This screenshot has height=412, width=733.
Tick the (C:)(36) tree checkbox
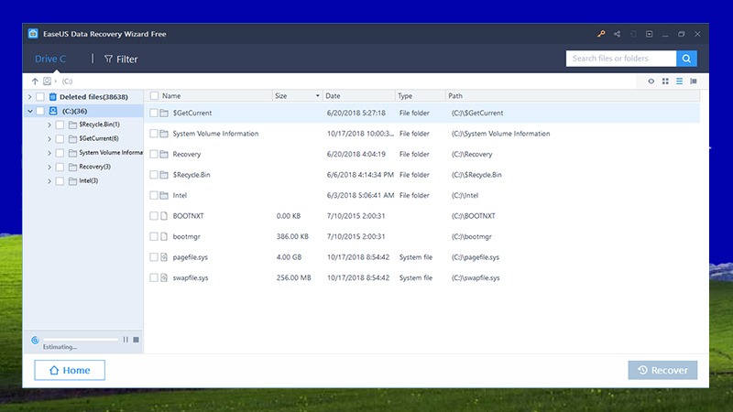[40, 111]
